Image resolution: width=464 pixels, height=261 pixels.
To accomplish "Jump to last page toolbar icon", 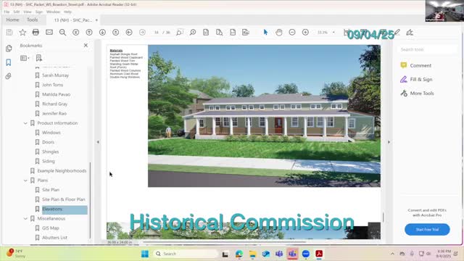I will point(116,32).
